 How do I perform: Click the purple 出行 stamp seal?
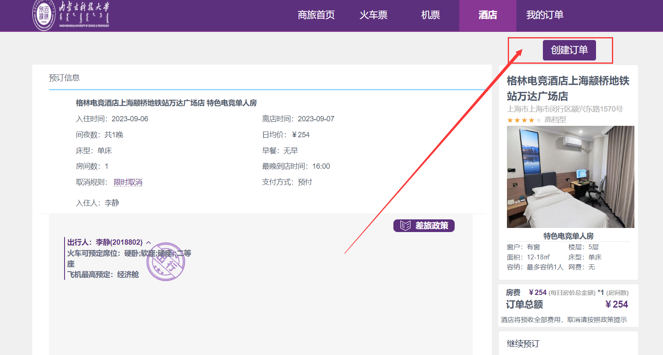(166, 262)
